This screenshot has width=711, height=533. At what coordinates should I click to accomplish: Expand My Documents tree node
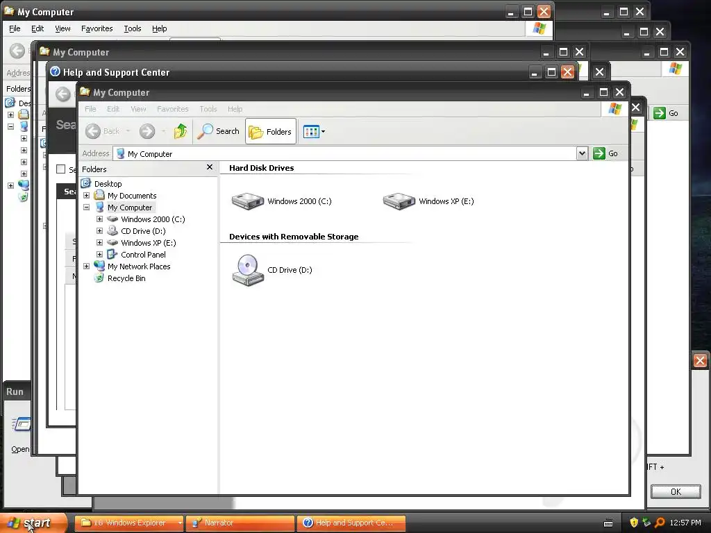tap(86, 195)
